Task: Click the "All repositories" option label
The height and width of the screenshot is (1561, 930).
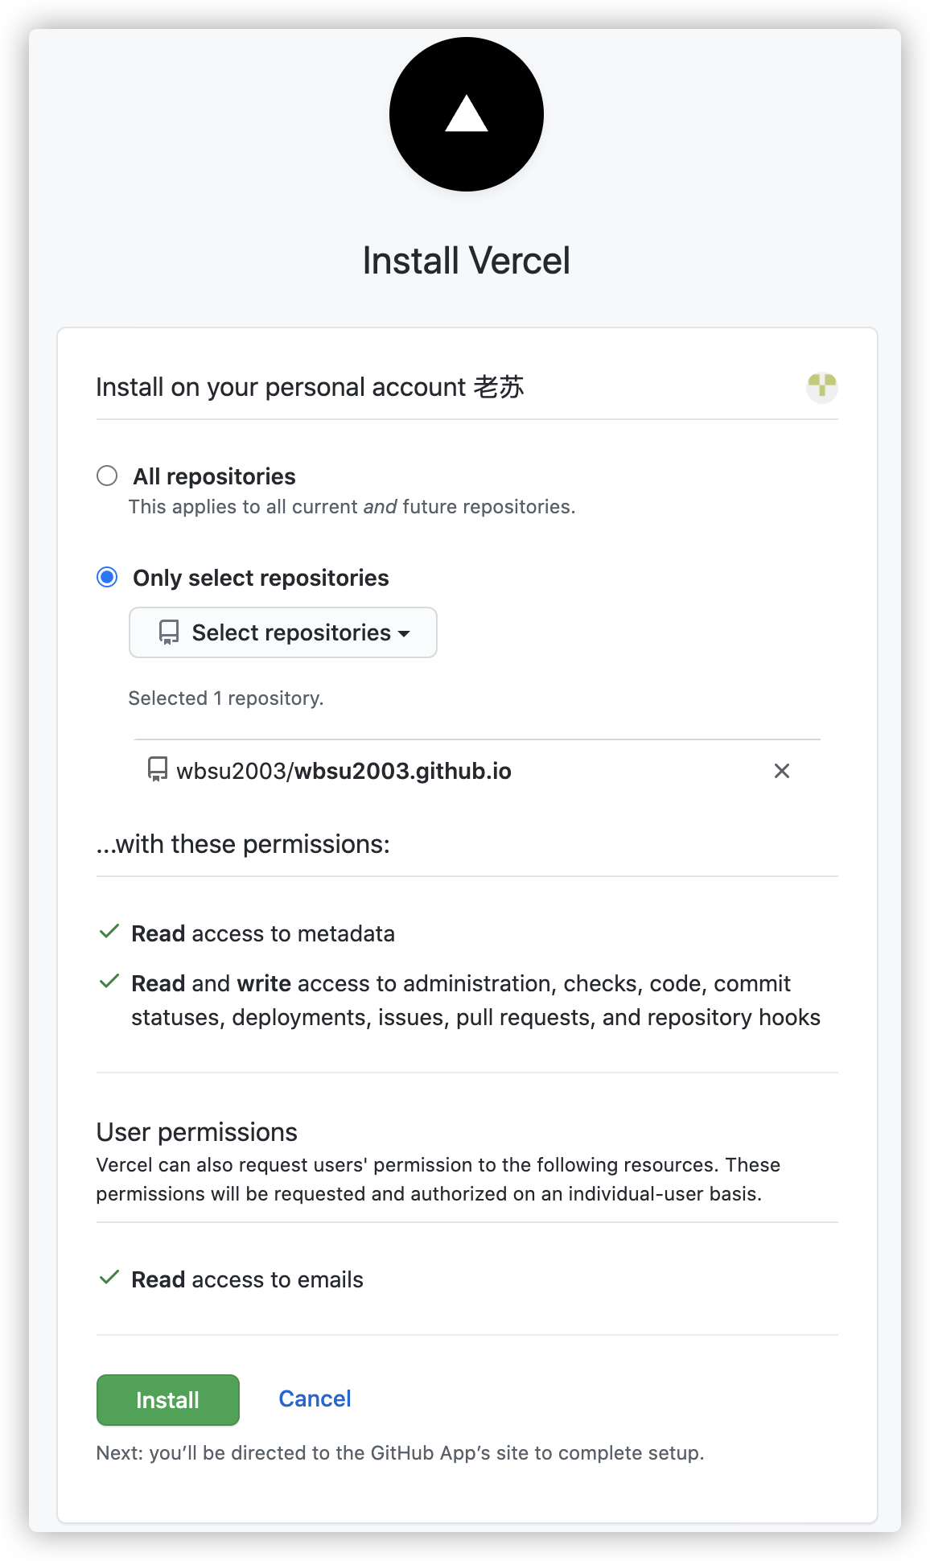Action: (214, 476)
